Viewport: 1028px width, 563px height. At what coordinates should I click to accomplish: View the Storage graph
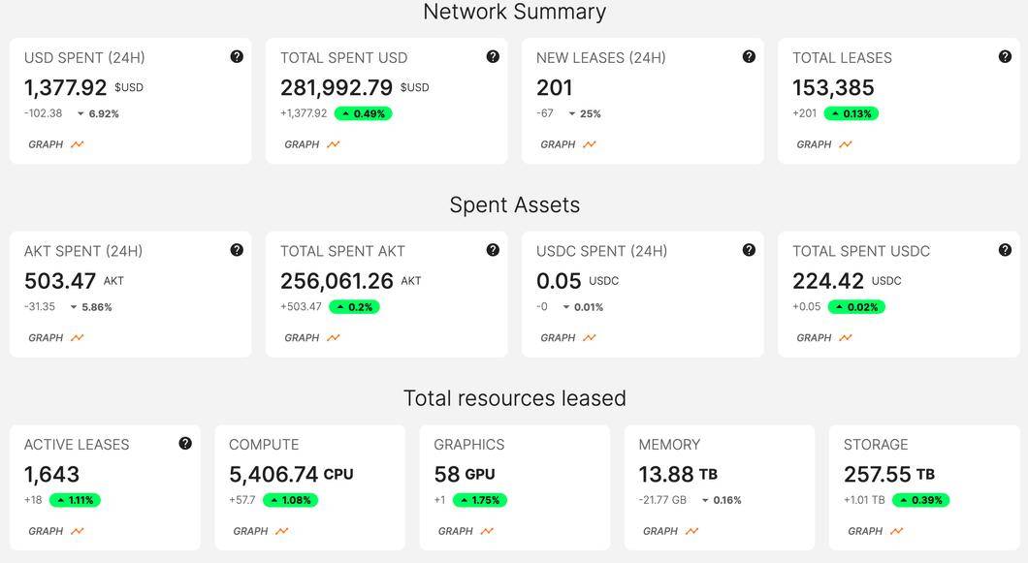[x=875, y=531]
